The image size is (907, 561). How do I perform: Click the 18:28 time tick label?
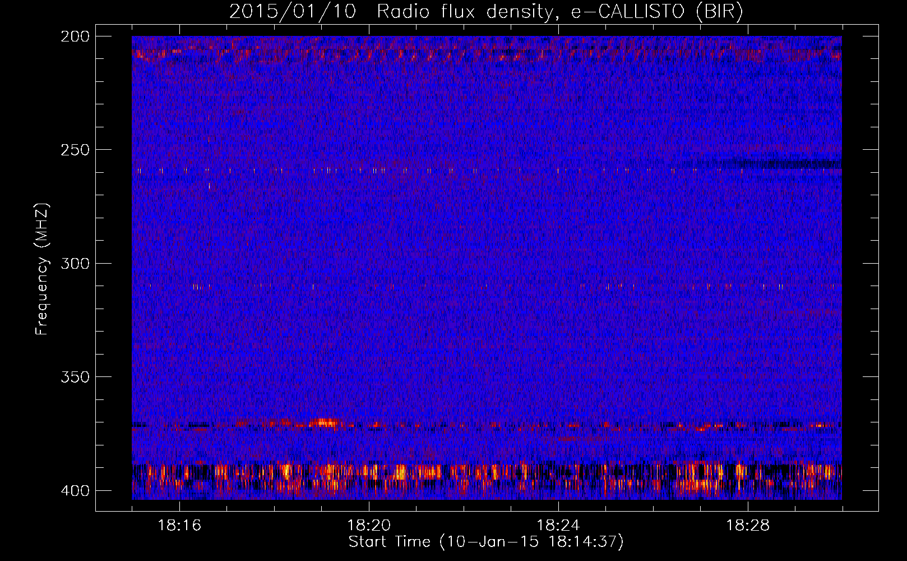coord(748,526)
